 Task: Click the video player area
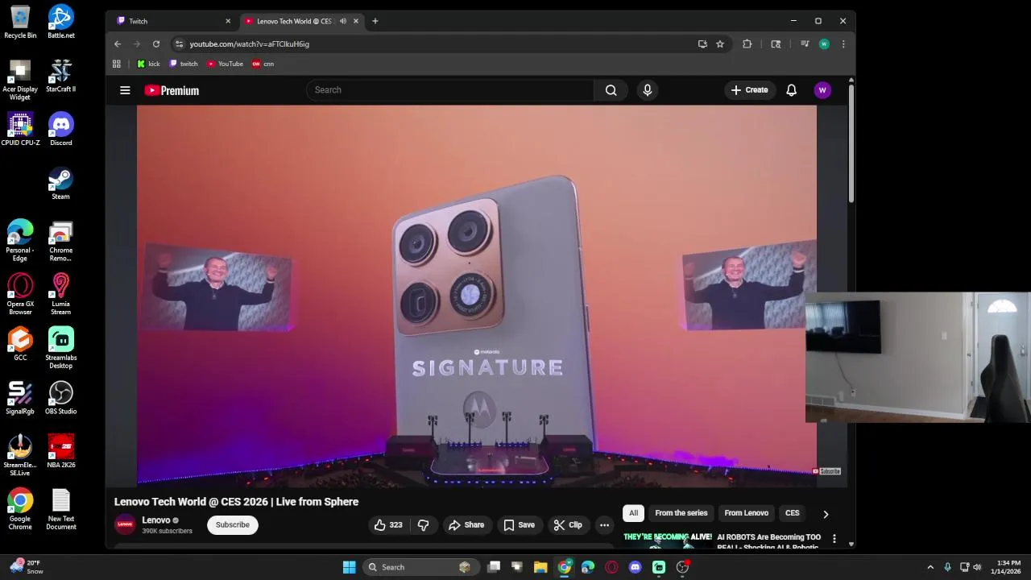(x=477, y=296)
